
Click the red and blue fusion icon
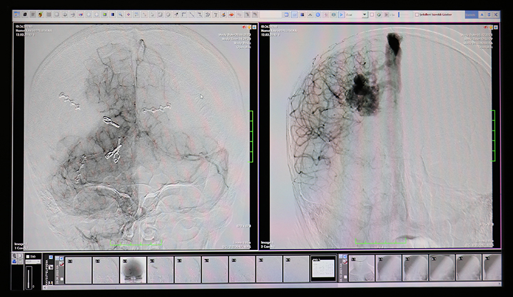coord(81,15)
